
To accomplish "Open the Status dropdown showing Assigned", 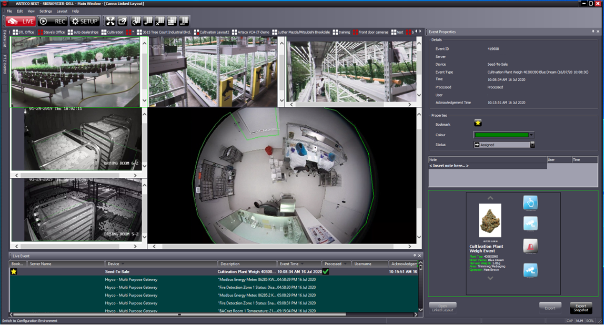I will pyautogui.click(x=533, y=145).
